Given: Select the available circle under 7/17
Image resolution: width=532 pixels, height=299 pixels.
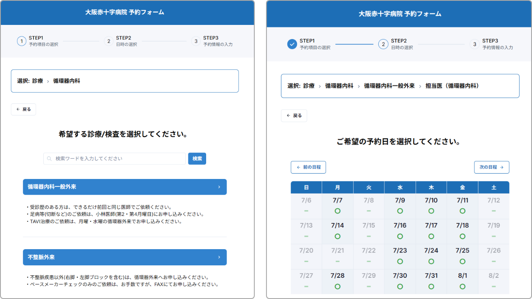Looking at the screenshot, I should (x=431, y=236).
